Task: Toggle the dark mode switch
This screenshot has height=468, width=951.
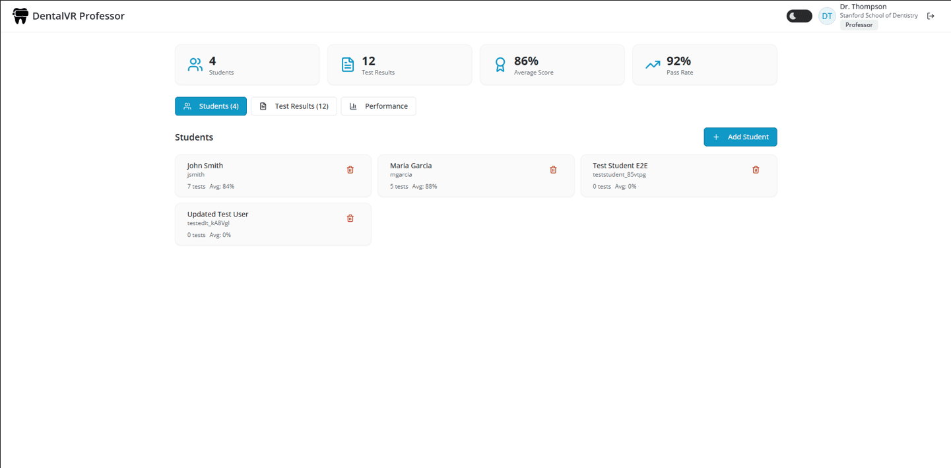Action: tap(799, 16)
